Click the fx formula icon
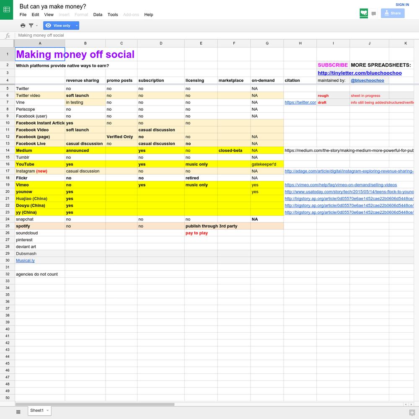 pyautogui.click(x=8, y=35)
